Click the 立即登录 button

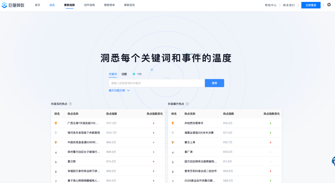(x=311, y=5)
